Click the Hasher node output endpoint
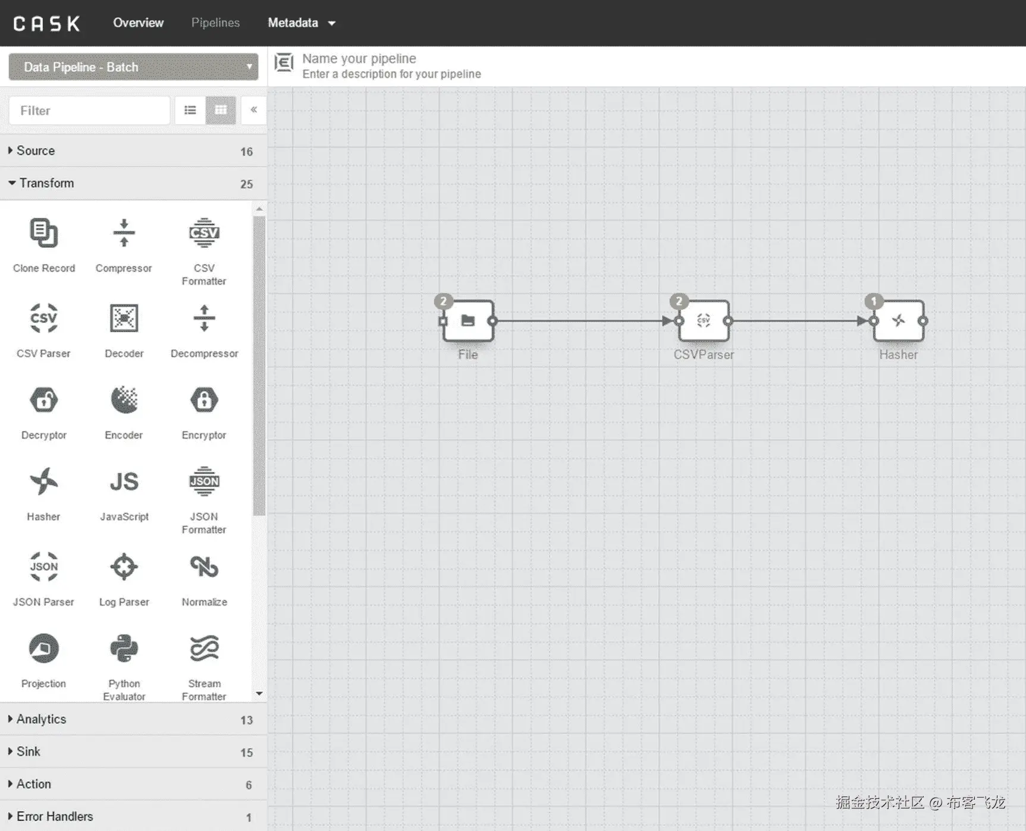The width and height of the screenshot is (1026, 831). tap(923, 321)
